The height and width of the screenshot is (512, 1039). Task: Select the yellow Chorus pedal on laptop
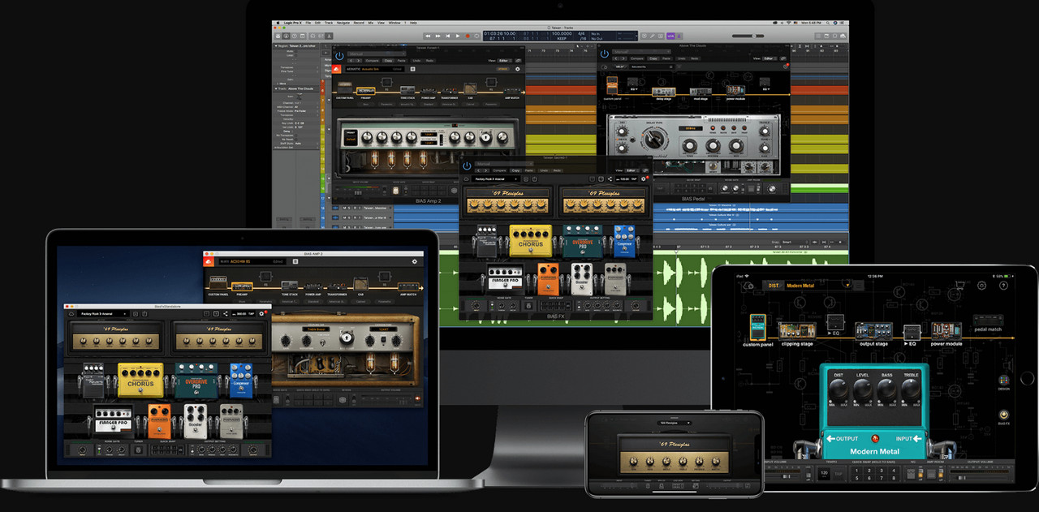click(140, 381)
